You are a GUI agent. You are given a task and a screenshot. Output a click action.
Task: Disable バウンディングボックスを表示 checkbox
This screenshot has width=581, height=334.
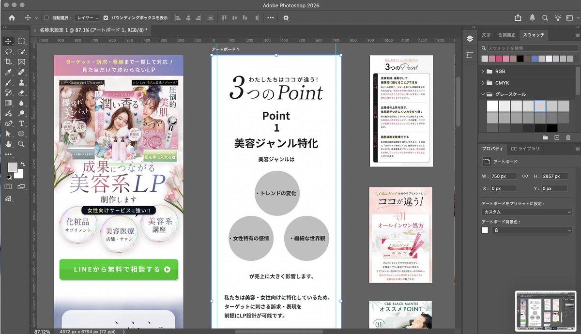pos(106,17)
